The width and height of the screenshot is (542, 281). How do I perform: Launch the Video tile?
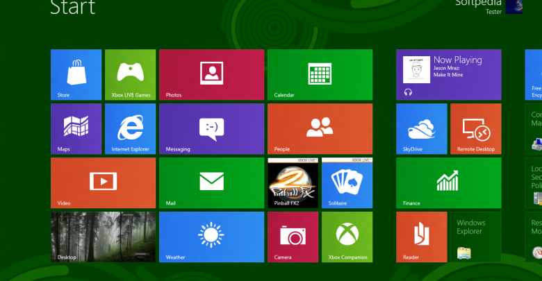coord(103,182)
